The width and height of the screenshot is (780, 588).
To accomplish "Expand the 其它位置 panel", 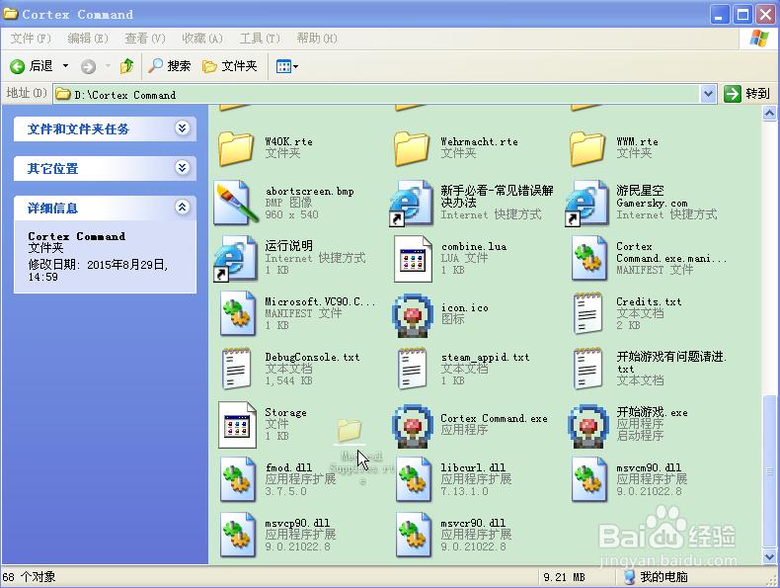I will pos(182,168).
